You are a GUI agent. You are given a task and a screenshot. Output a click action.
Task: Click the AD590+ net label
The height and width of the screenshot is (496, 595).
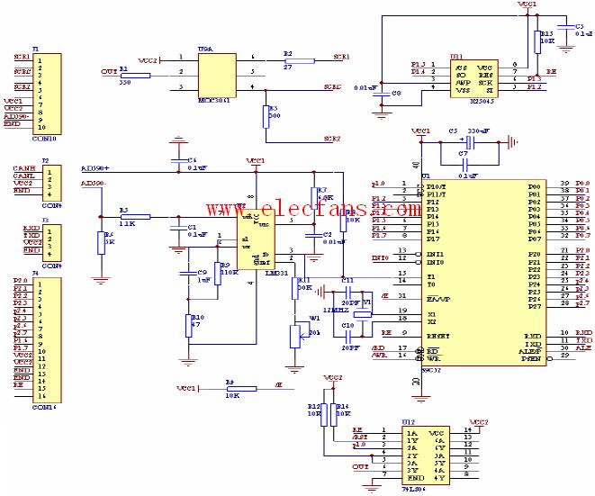[x=95, y=168]
